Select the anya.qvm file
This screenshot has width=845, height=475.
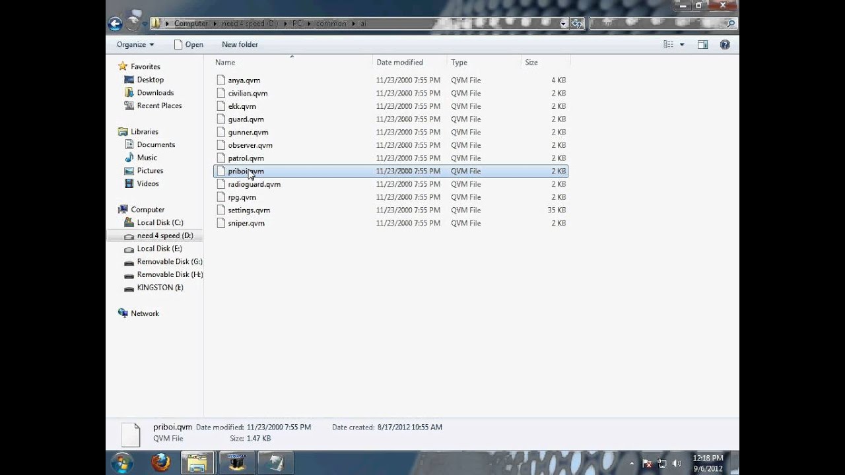(391, 80)
